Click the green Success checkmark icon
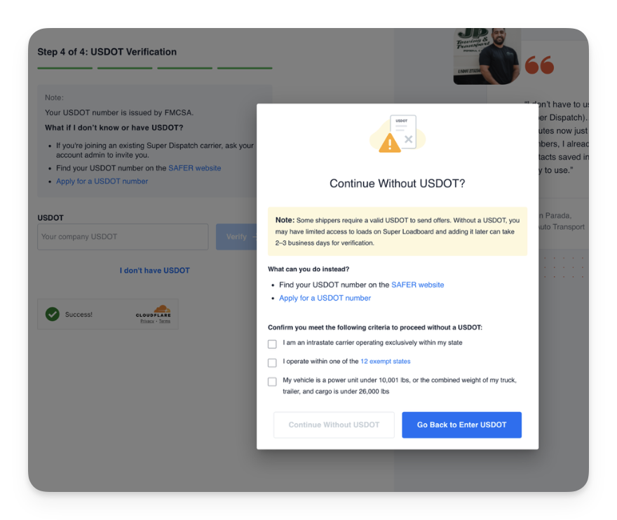 (x=53, y=314)
